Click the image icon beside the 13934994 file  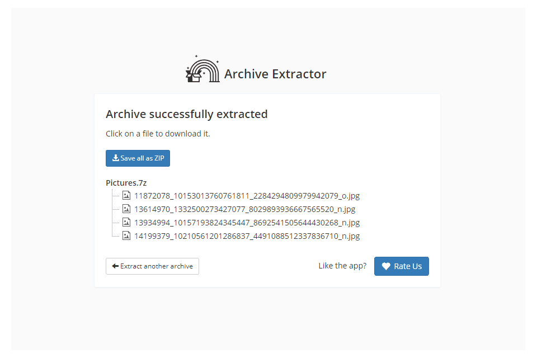tap(126, 223)
